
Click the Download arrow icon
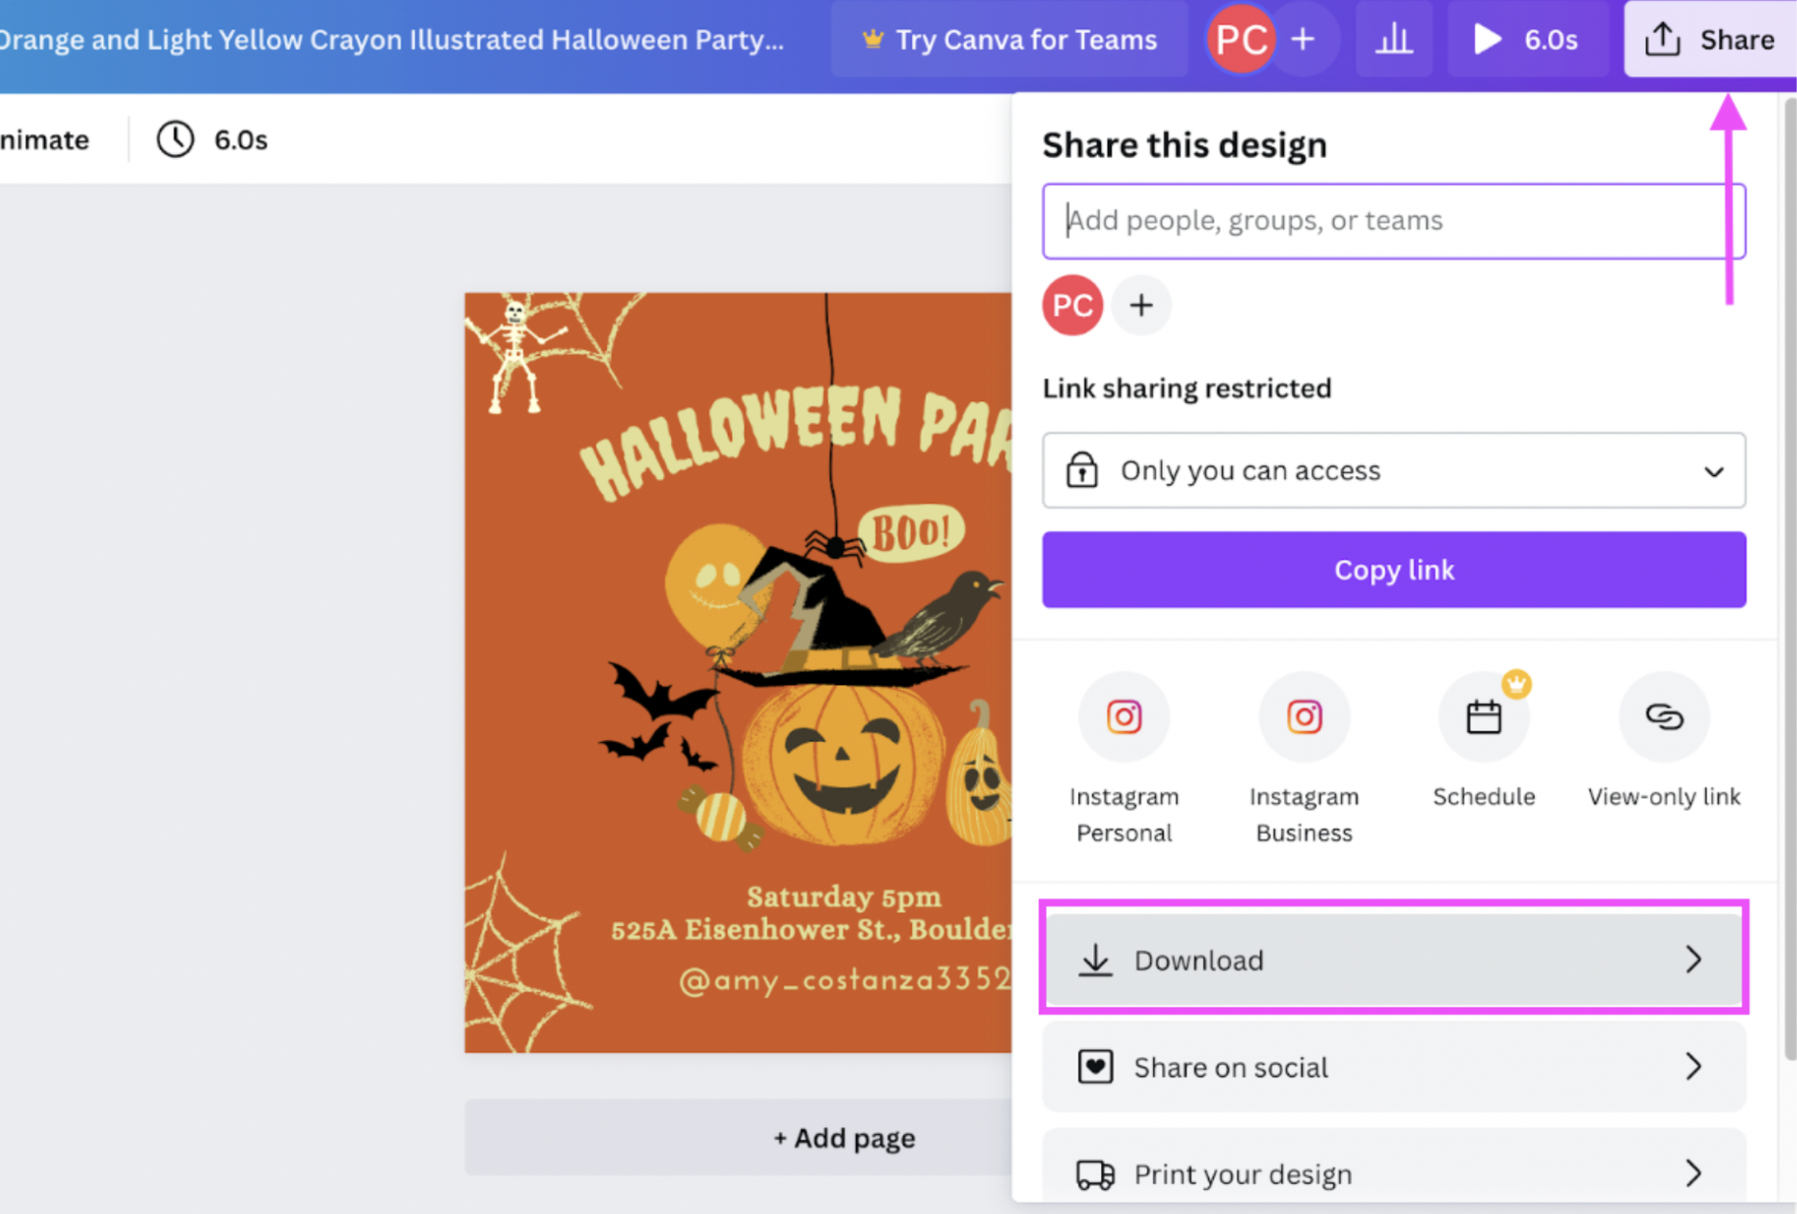pos(1095,960)
